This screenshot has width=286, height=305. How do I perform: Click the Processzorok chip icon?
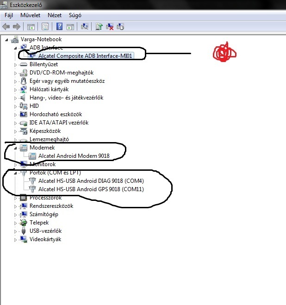click(x=24, y=198)
